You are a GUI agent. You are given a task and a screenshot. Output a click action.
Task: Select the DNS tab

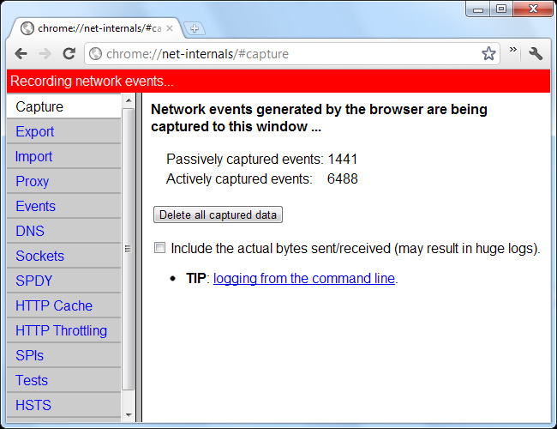[x=30, y=231]
